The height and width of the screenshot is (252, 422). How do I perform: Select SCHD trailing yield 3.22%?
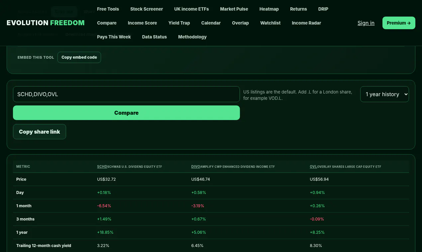(103, 246)
